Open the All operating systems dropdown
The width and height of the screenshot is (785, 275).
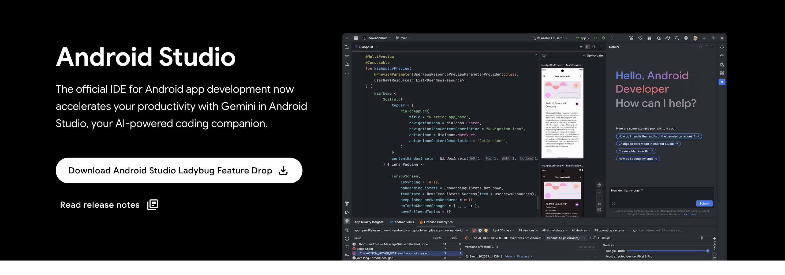611,231
